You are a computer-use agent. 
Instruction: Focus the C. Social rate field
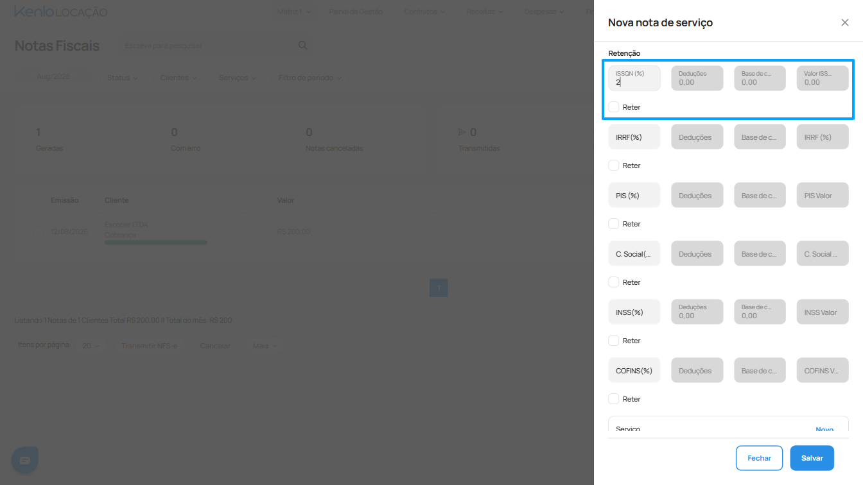[634, 253]
